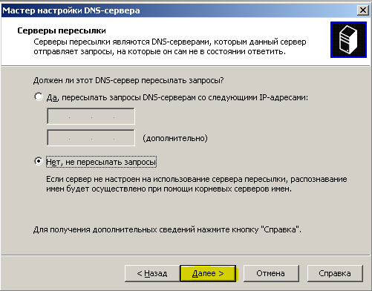Click the hint text mentioning "Справка" button
372x291 pixels.
coord(167,229)
